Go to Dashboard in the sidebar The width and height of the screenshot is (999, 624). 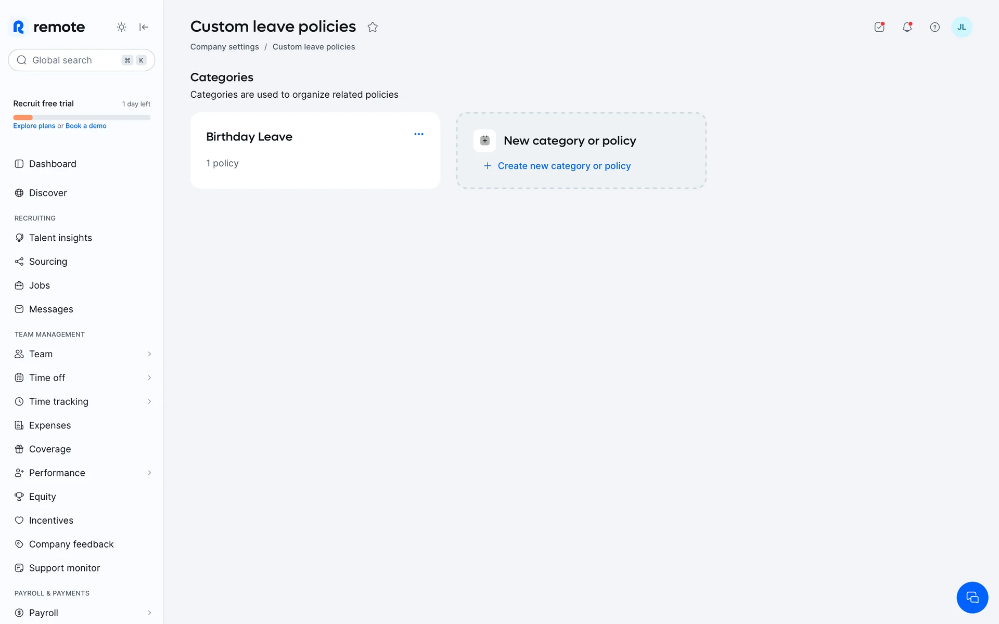52,164
